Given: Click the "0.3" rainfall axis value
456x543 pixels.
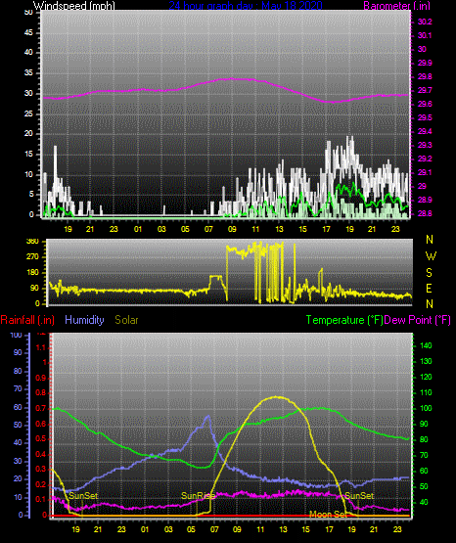Looking at the screenshot, I should pos(41,469).
